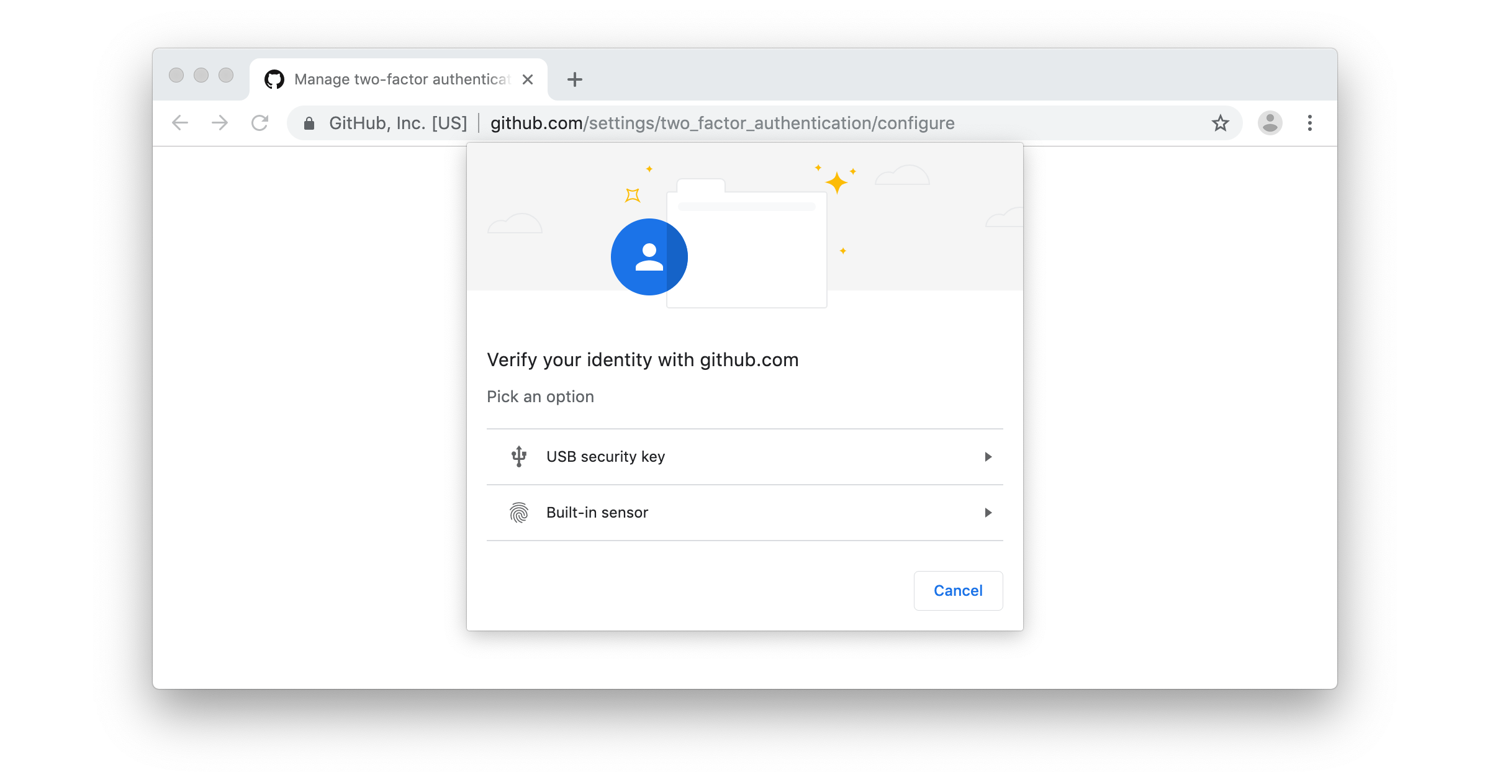Open the Chrome profile avatar icon
The height and width of the screenshot is (782, 1490).
(x=1270, y=123)
